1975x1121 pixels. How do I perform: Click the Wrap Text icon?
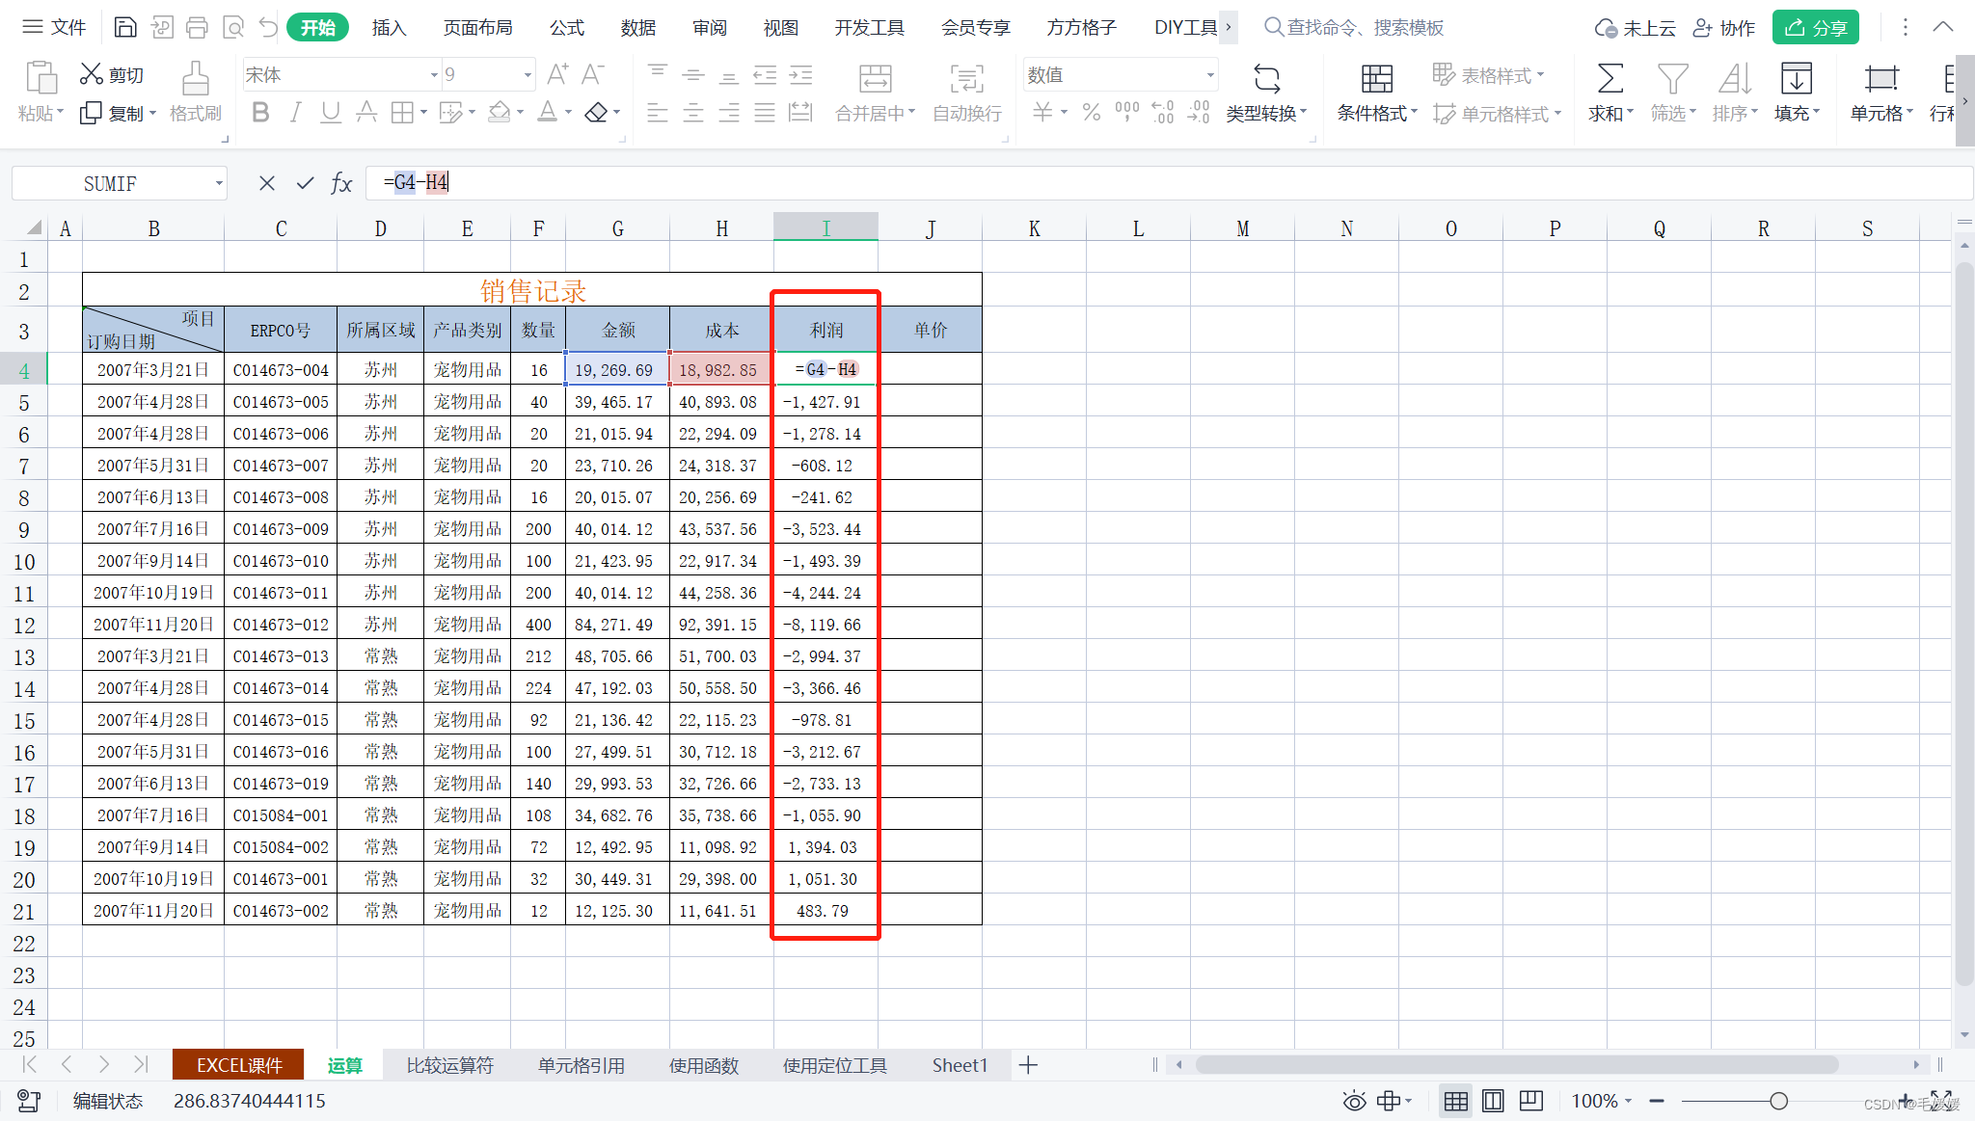967,79
